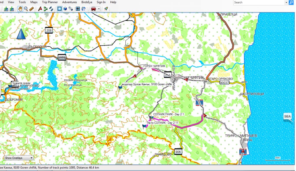Choose the New Waypoint flag tool
296x171 pixels.
tap(40, 9)
